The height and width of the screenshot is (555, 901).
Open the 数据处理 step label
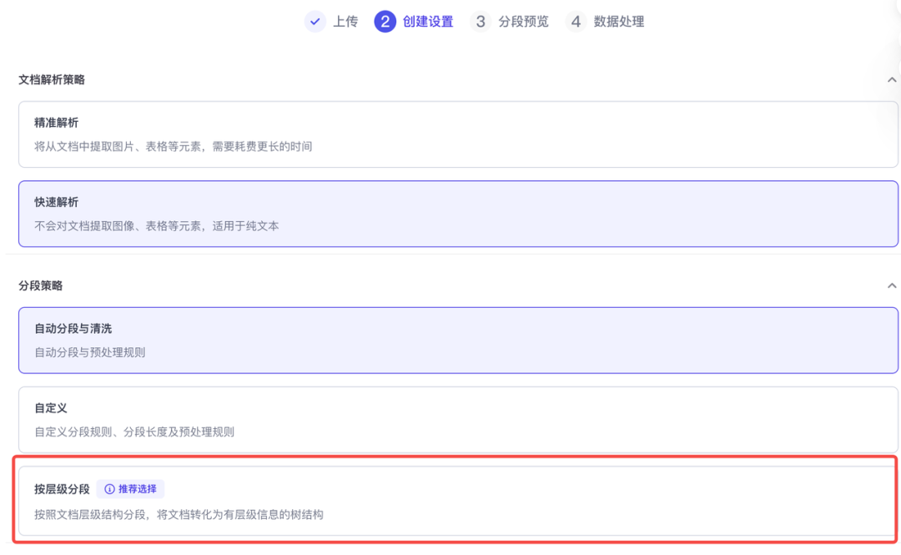click(x=618, y=22)
